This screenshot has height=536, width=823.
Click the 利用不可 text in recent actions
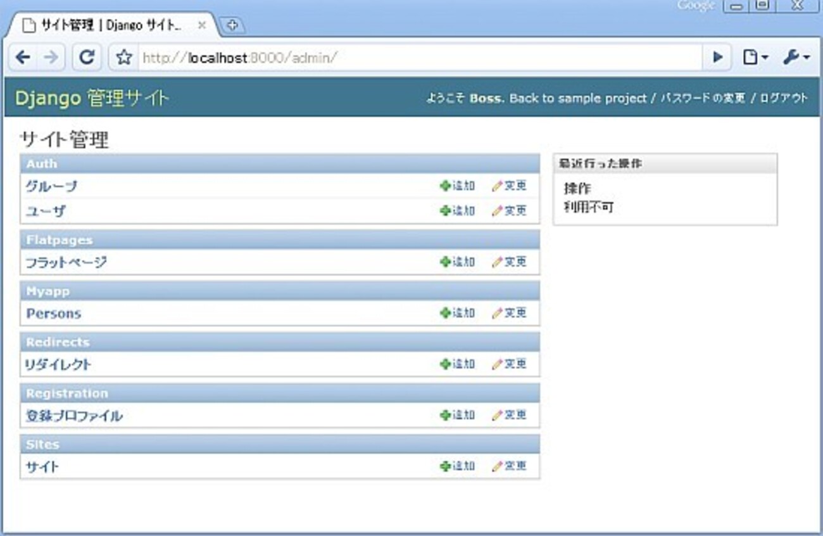[x=589, y=207]
